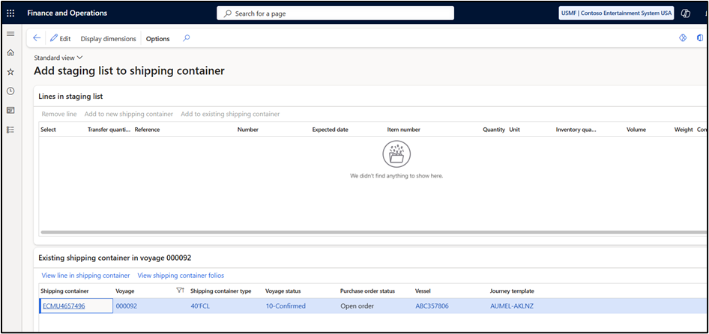Open shipping container ECMU4657496 link
Viewport: 709px width, 334px height.
[x=64, y=306]
